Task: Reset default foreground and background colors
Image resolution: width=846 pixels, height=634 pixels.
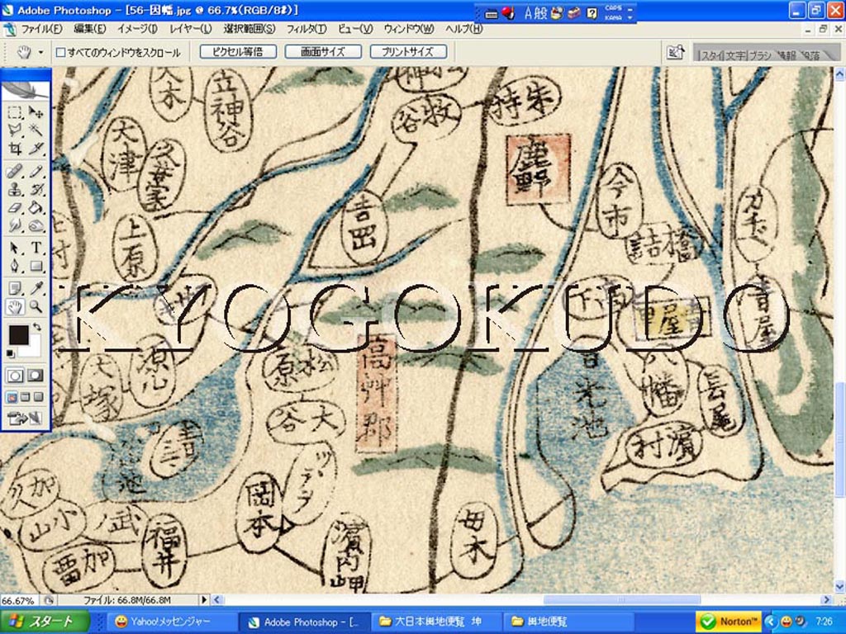Action: 10,353
